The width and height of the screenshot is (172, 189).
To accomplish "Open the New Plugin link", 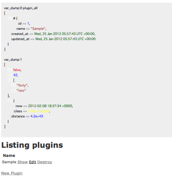I will pos(12,173).
